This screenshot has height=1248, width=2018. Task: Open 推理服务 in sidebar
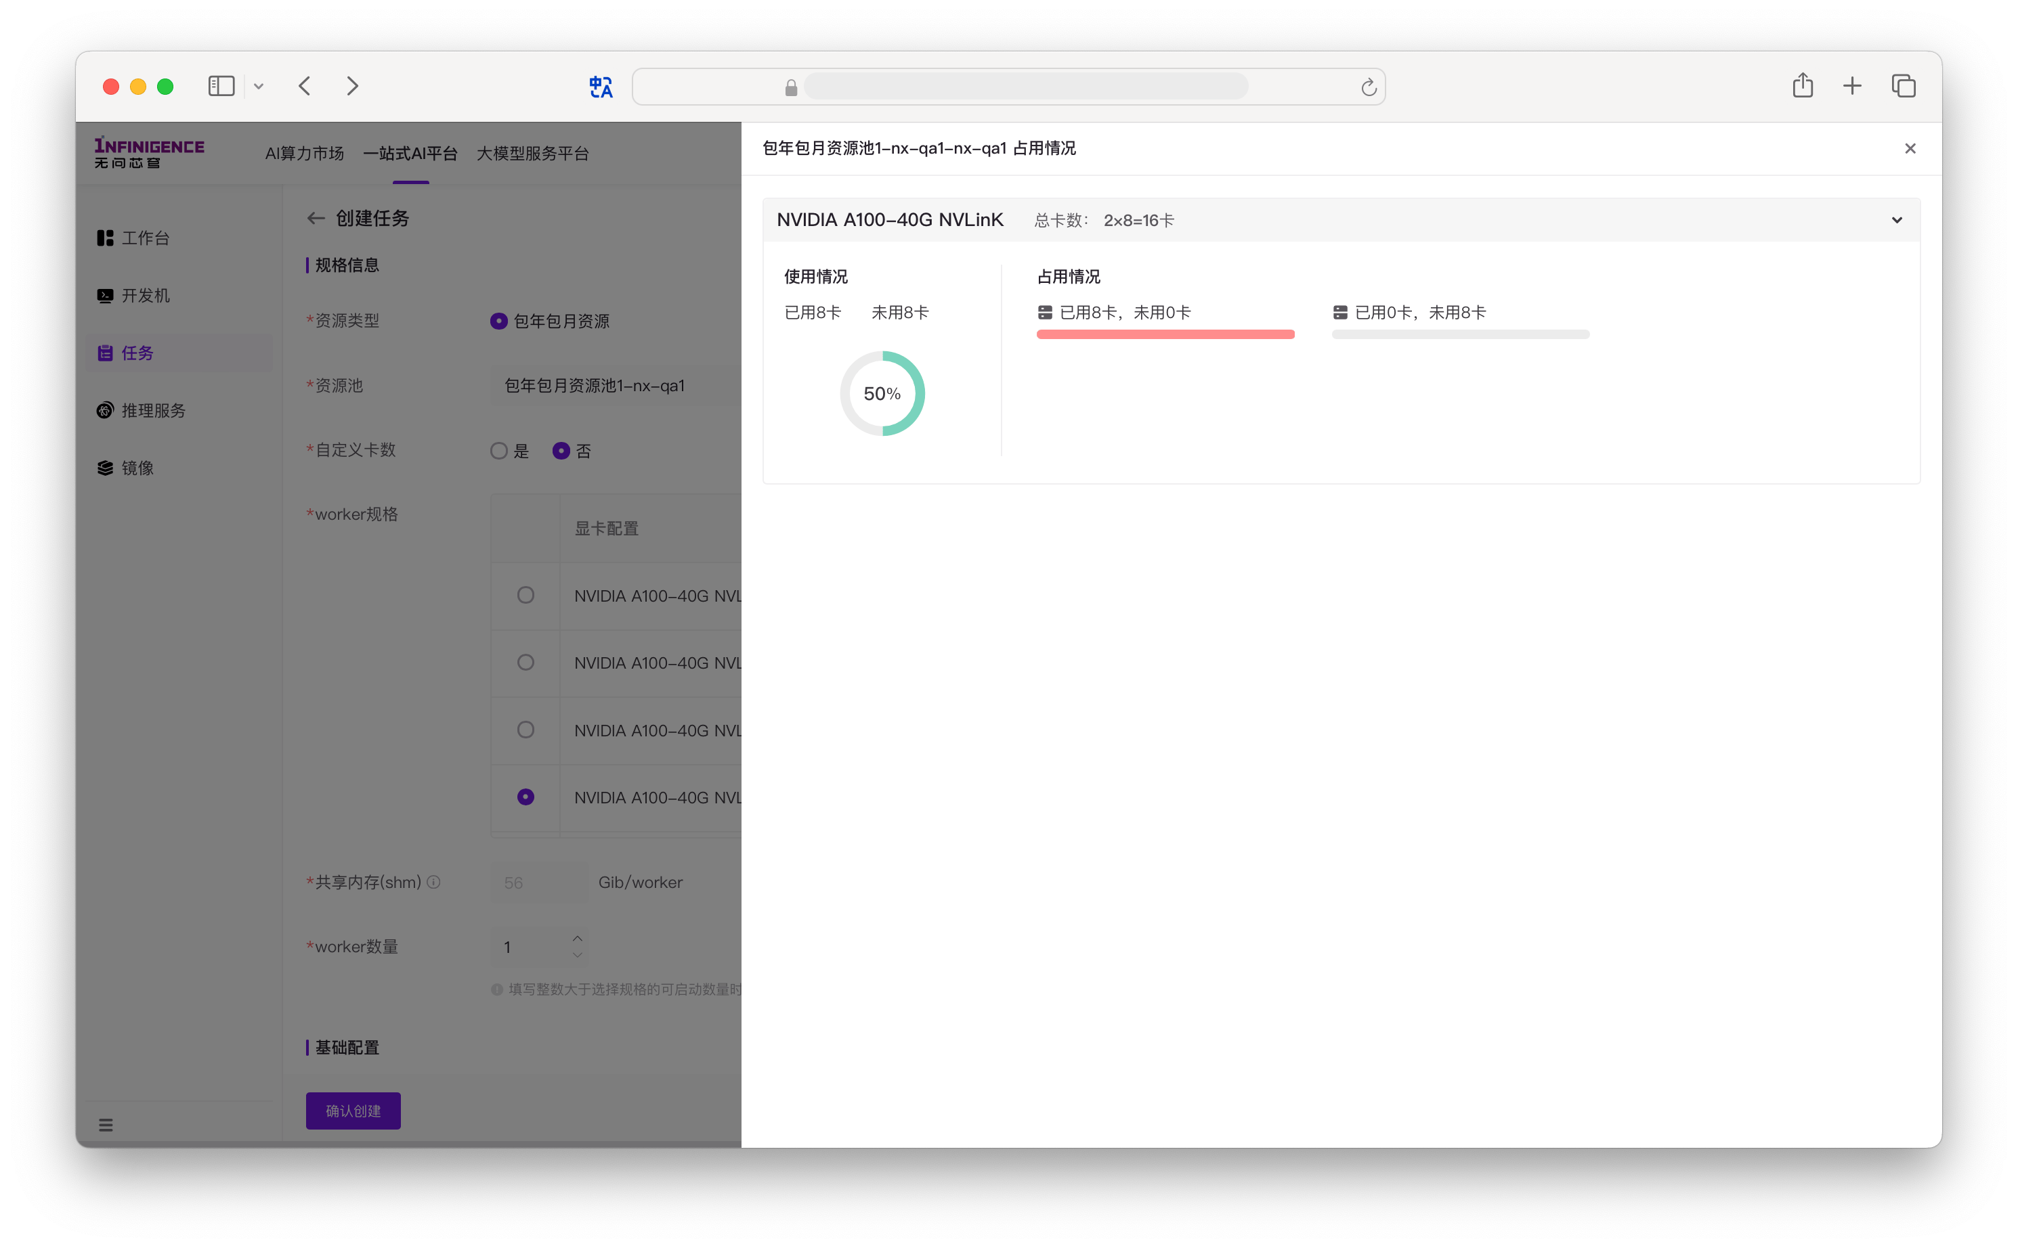pyautogui.click(x=179, y=410)
